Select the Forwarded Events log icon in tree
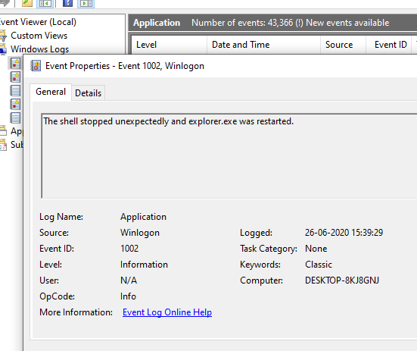The height and width of the screenshot is (351, 417). click(15, 118)
